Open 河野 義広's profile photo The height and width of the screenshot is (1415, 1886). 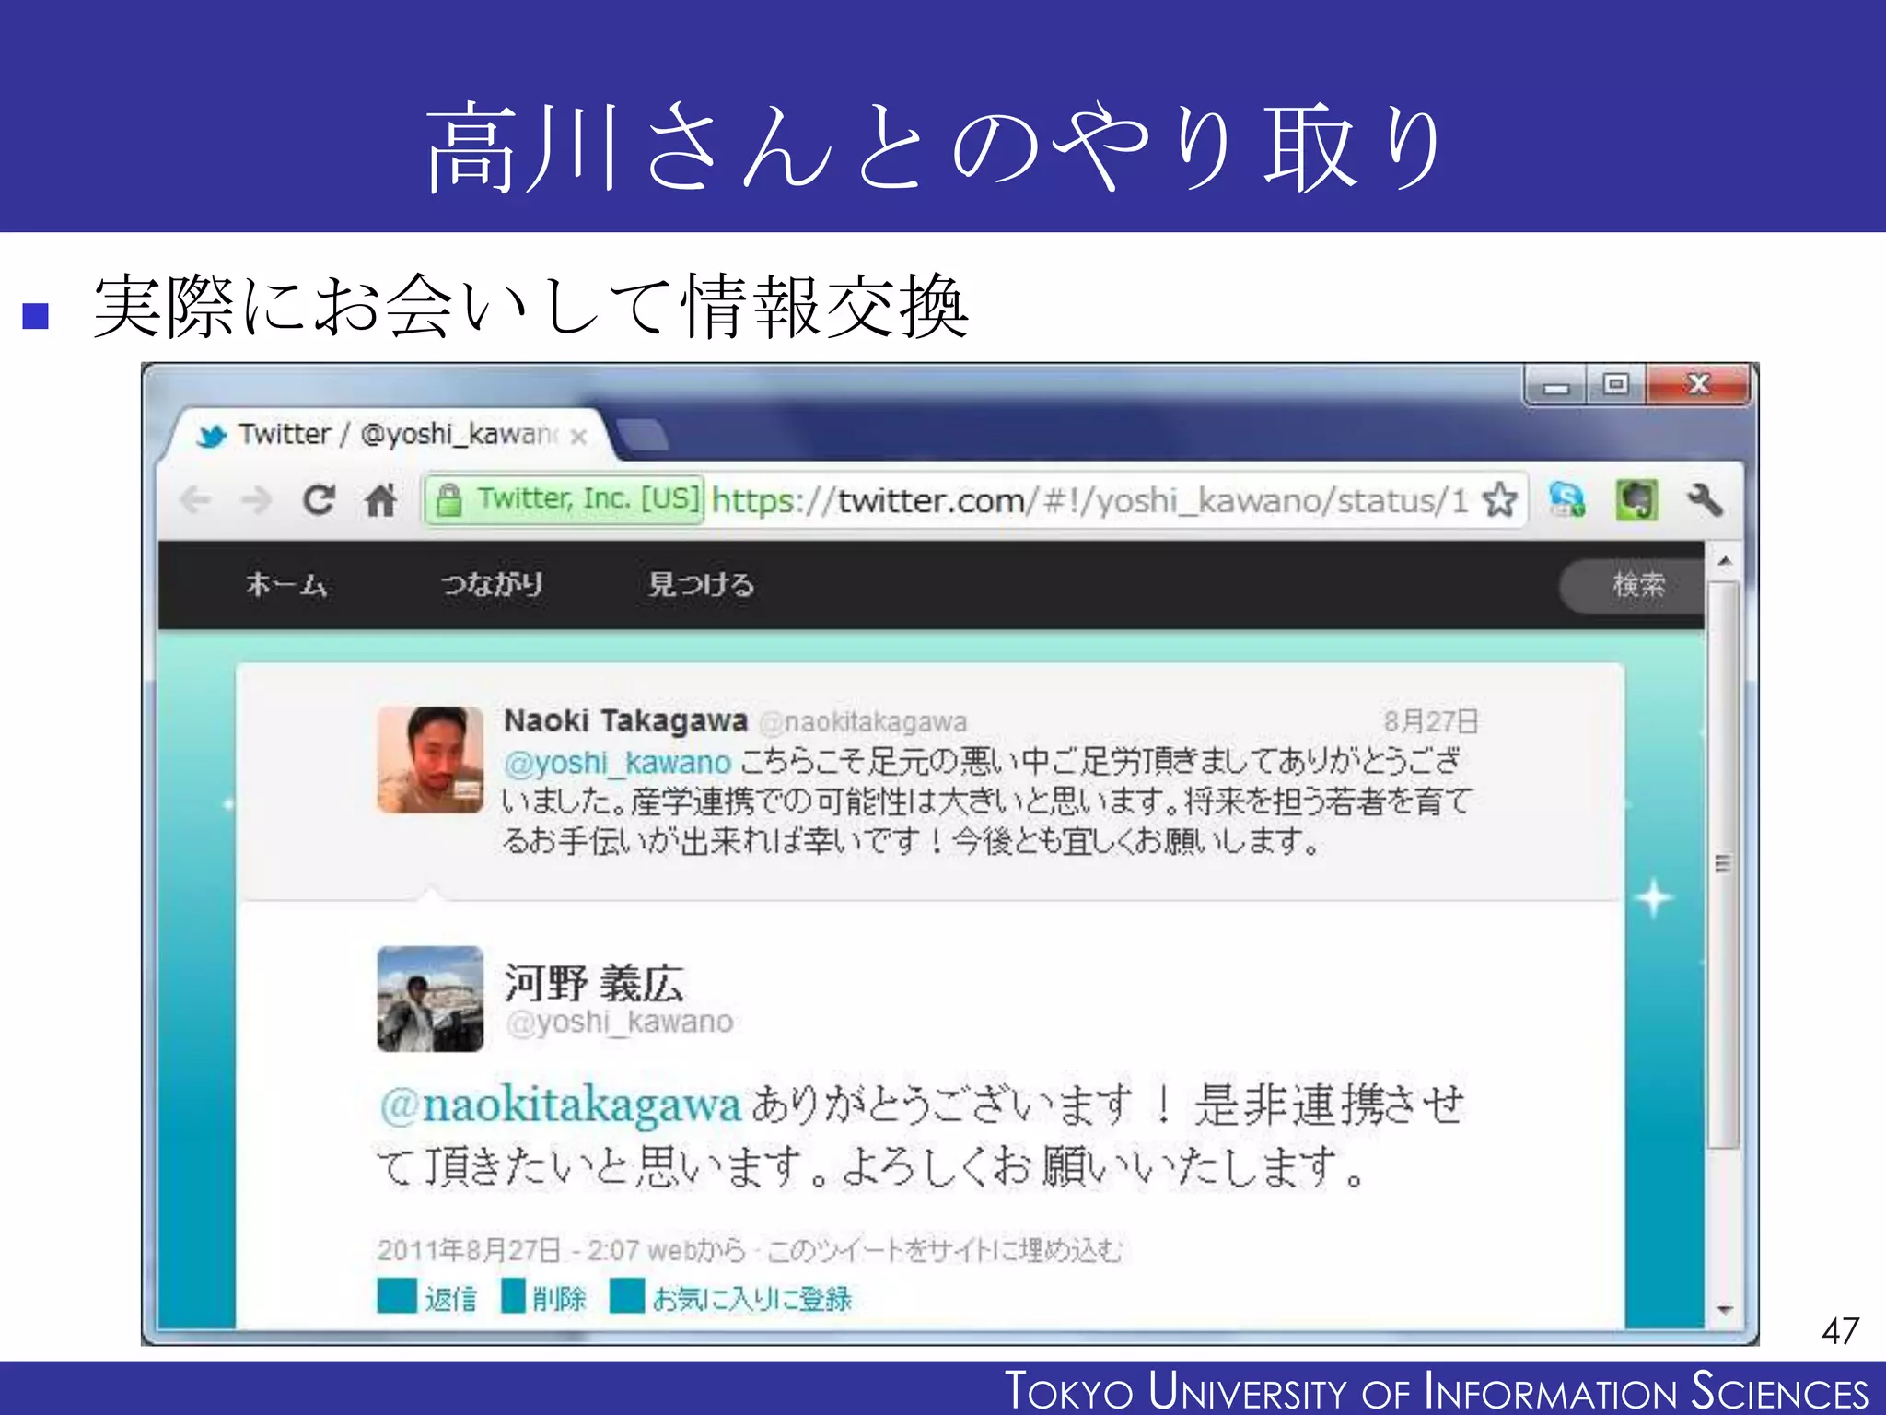[430, 999]
